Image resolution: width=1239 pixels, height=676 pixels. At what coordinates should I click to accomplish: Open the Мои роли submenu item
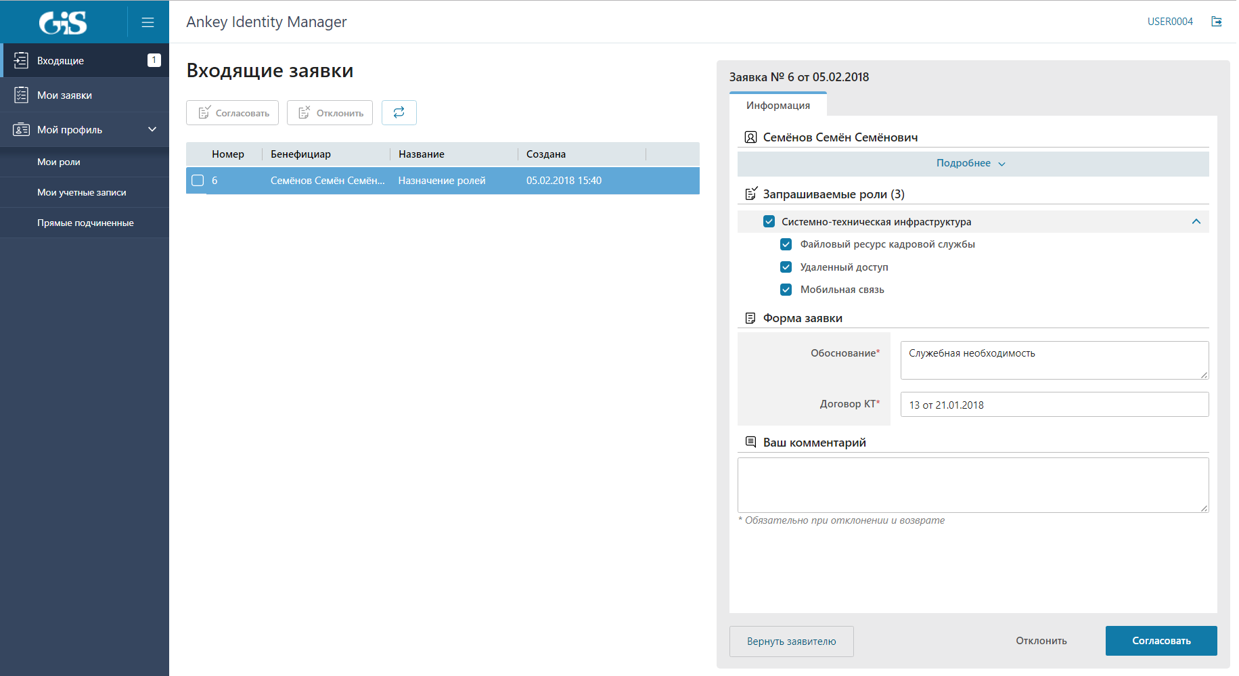[x=85, y=162]
